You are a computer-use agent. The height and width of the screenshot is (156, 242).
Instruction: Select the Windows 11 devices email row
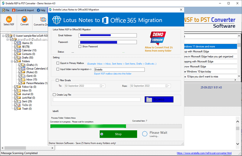point(211,46)
